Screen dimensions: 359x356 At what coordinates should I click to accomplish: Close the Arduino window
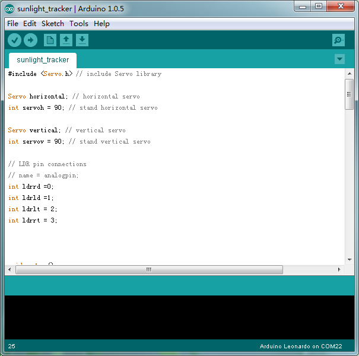click(341, 7)
